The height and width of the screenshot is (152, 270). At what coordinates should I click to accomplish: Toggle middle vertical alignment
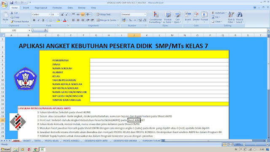click(x=78, y=14)
